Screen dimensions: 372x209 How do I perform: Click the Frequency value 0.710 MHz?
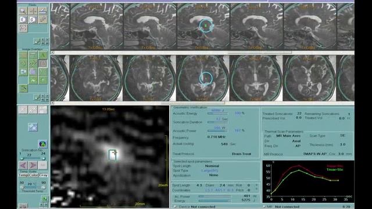tap(216, 137)
